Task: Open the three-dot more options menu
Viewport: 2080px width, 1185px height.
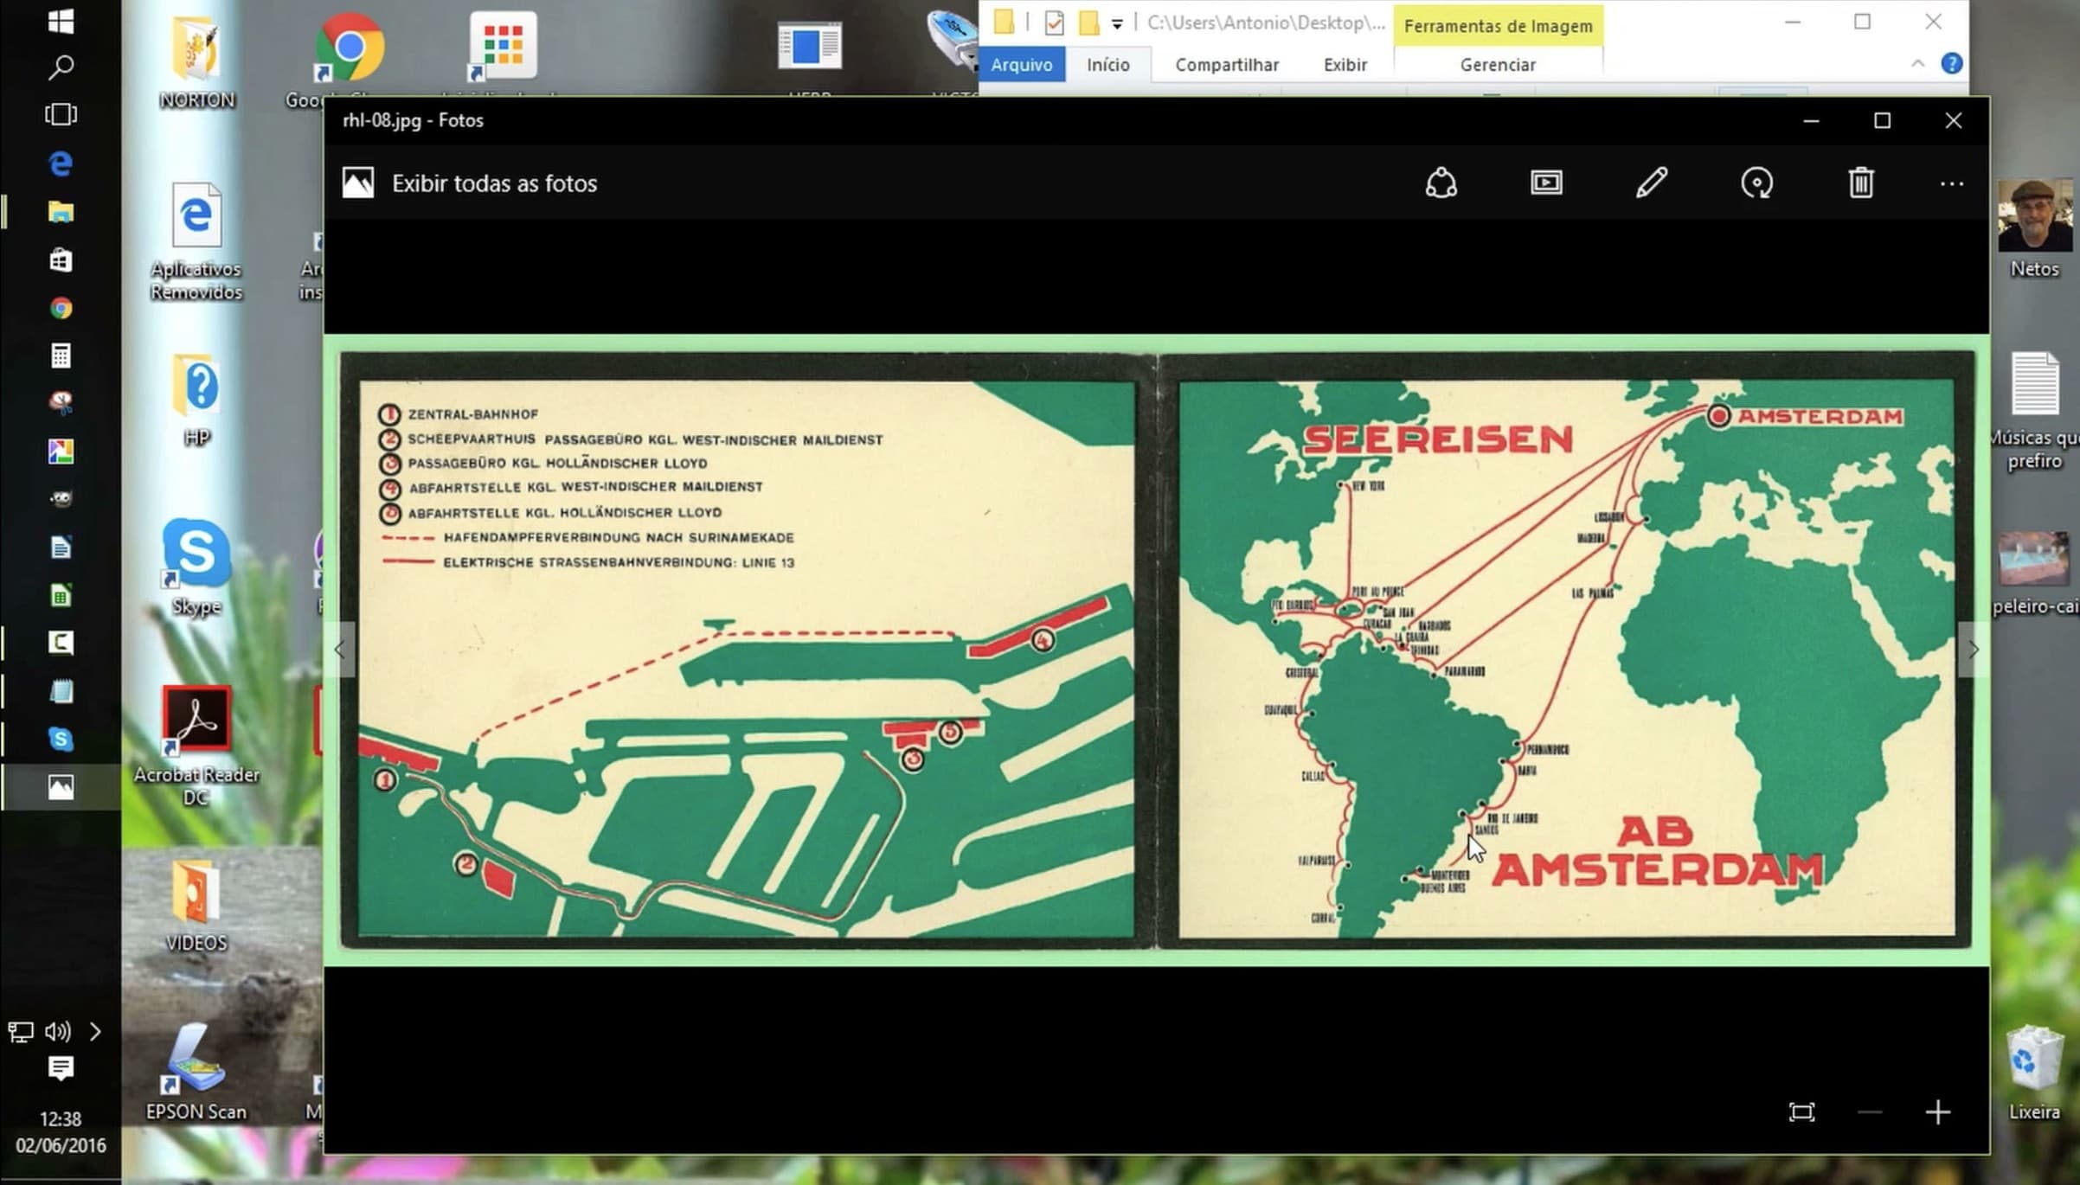Action: [x=1951, y=183]
